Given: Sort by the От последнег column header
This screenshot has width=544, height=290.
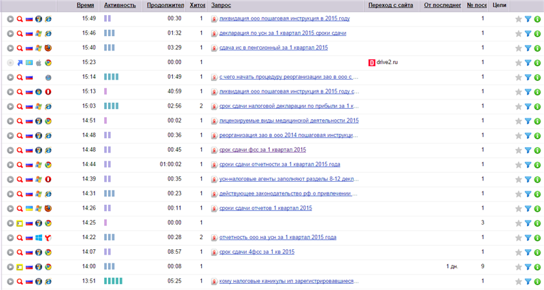Looking at the screenshot, I should click(443, 5).
